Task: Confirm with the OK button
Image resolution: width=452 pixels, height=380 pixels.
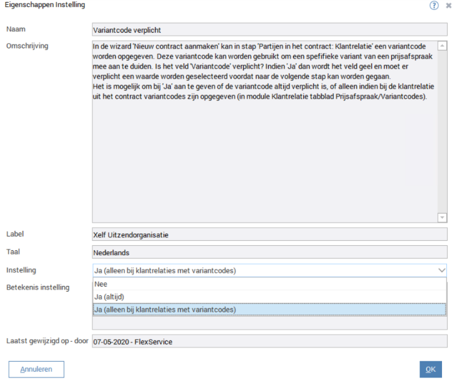Action: point(431,369)
